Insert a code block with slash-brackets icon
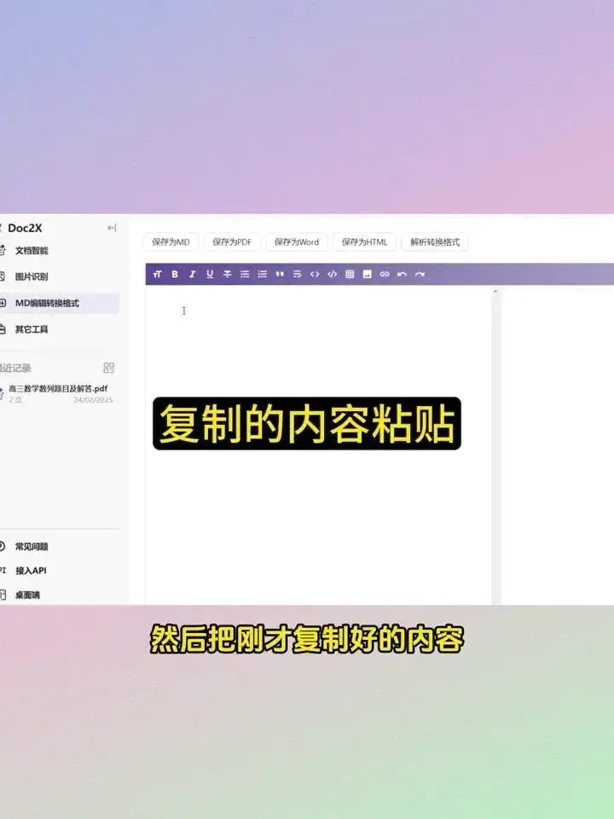Screen dimensions: 614x819 pyautogui.click(x=332, y=274)
